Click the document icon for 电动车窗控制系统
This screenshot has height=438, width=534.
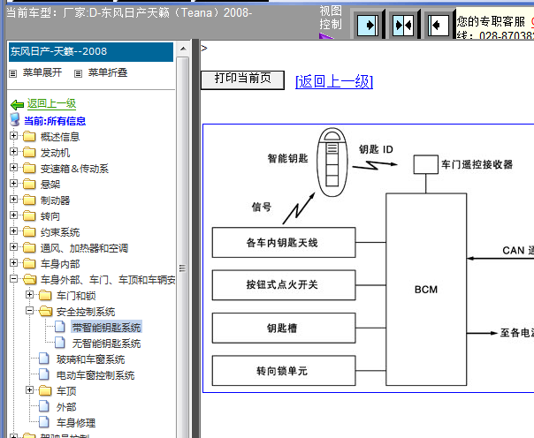44,375
